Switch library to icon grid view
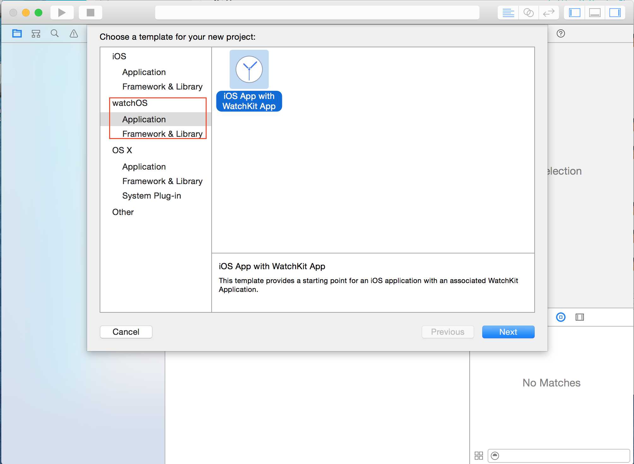This screenshot has height=464, width=634. coord(479,455)
